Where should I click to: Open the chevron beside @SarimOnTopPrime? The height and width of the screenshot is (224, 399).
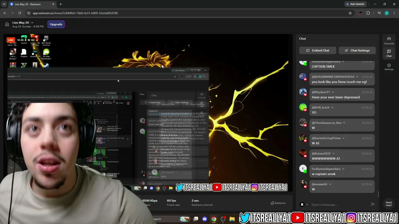coord(343,138)
